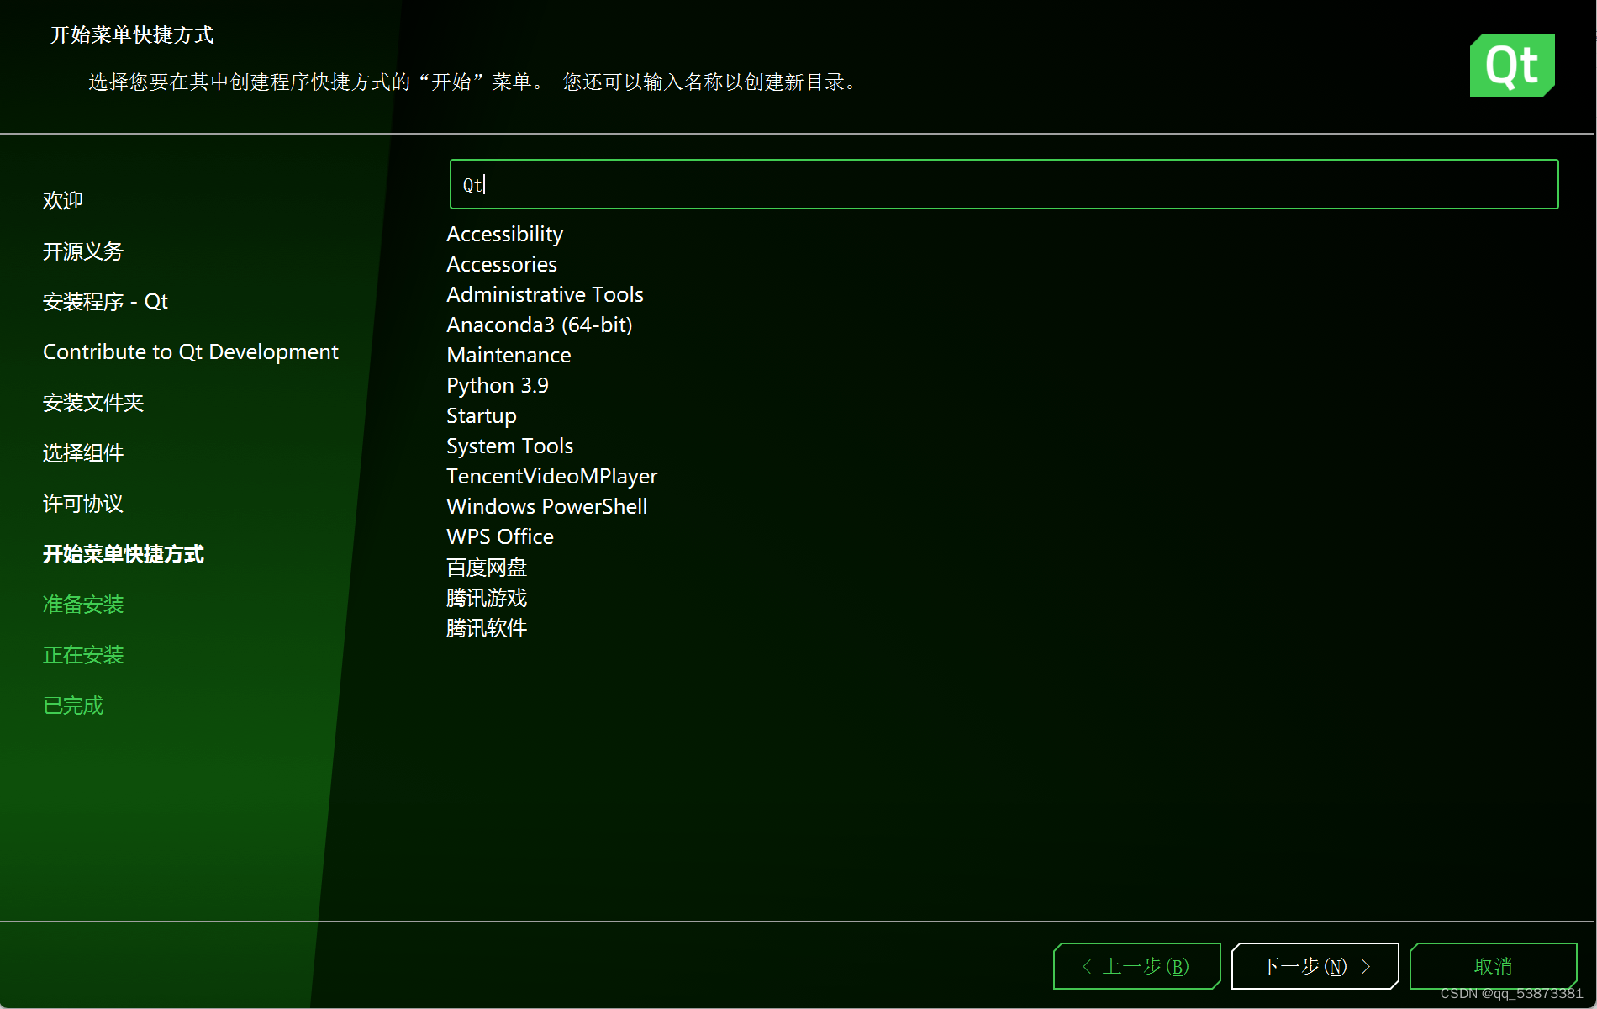Select the 腾讯软件 entry
The image size is (1597, 1009).
(486, 628)
